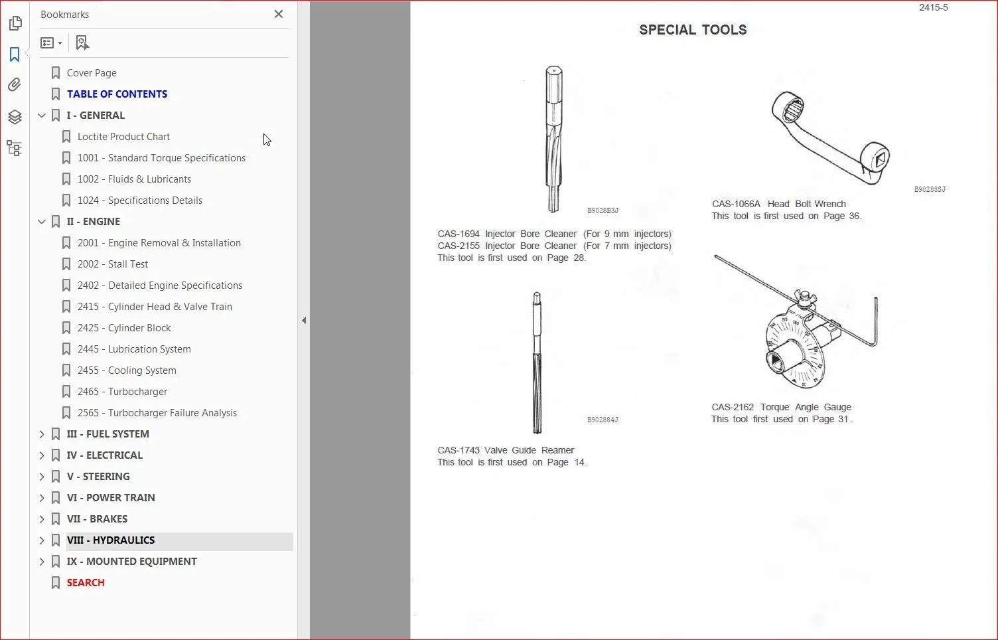Expand the V - STEERING section
Viewport: 998px width, 640px height.
pyautogui.click(x=42, y=477)
